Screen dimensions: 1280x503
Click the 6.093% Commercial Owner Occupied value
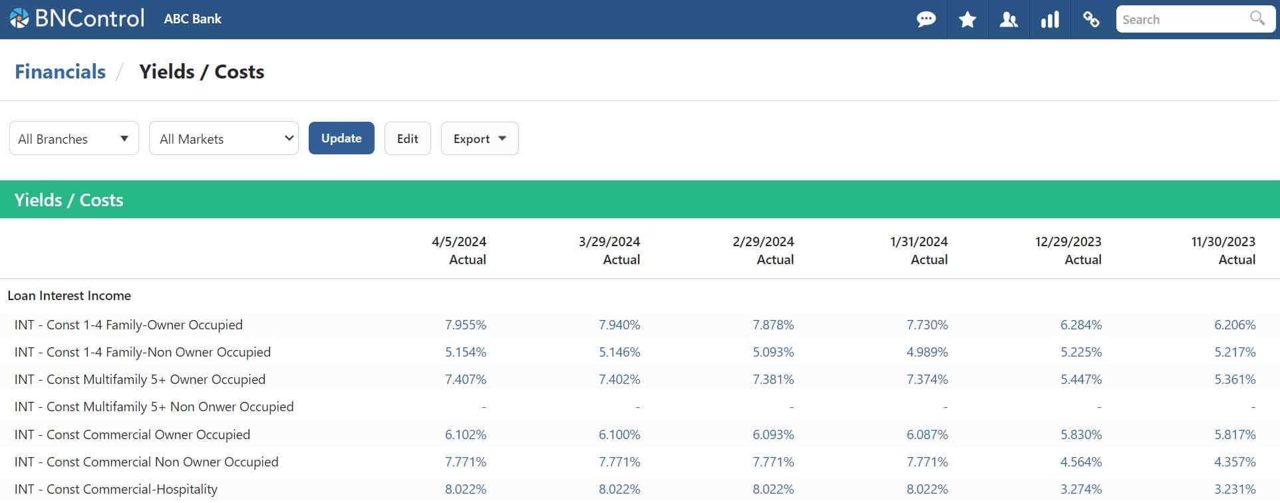click(x=773, y=434)
